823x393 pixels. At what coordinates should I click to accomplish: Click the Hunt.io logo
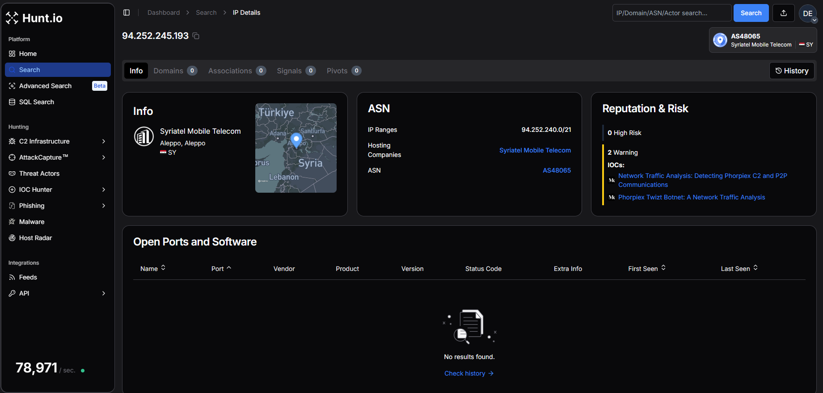click(34, 18)
